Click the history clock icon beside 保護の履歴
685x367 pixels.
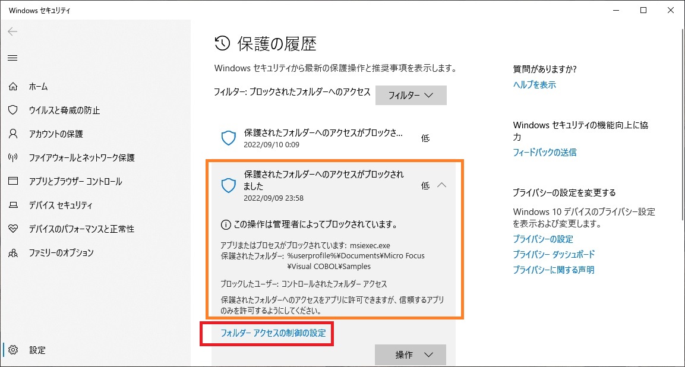coord(222,44)
